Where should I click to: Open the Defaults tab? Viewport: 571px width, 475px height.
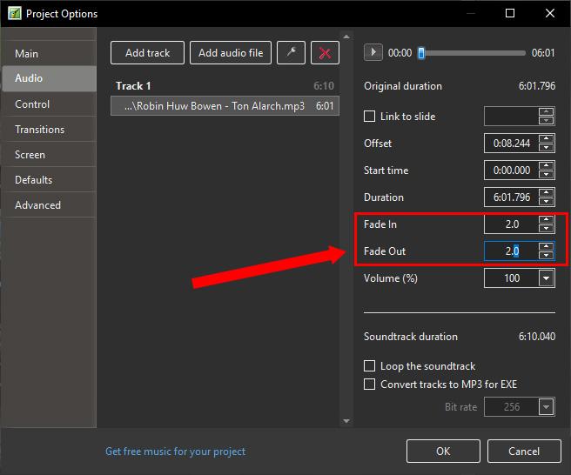coord(50,179)
